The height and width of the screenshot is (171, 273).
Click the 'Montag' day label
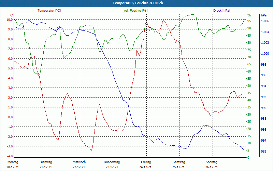[x=13, y=162]
